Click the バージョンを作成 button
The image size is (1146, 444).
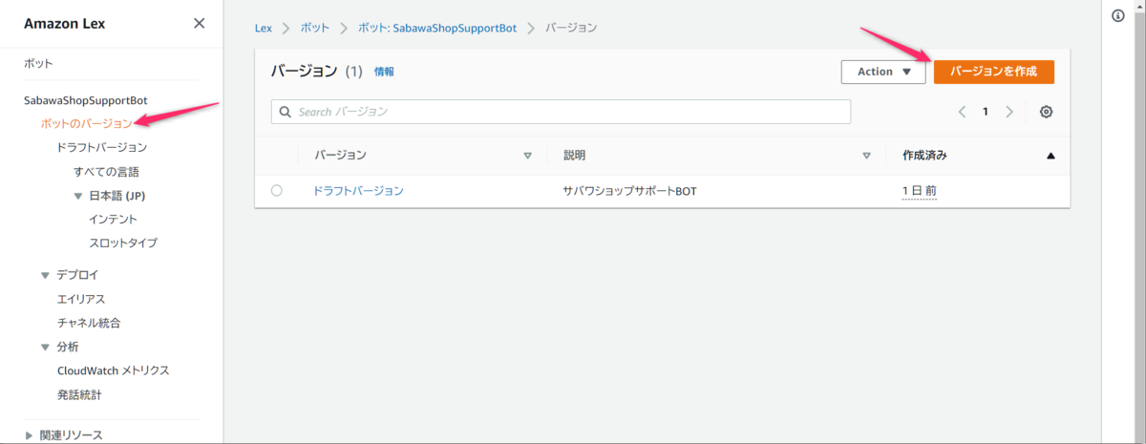[x=993, y=72]
